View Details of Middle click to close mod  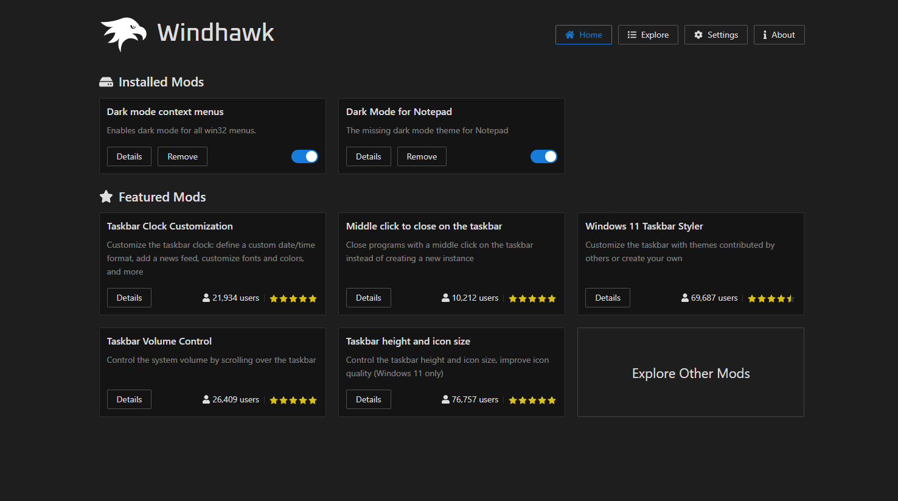tap(369, 298)
